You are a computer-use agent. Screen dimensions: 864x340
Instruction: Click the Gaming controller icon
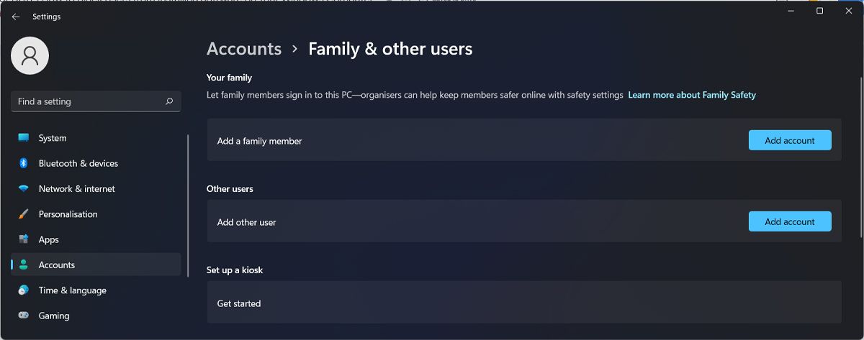point(24,316)
